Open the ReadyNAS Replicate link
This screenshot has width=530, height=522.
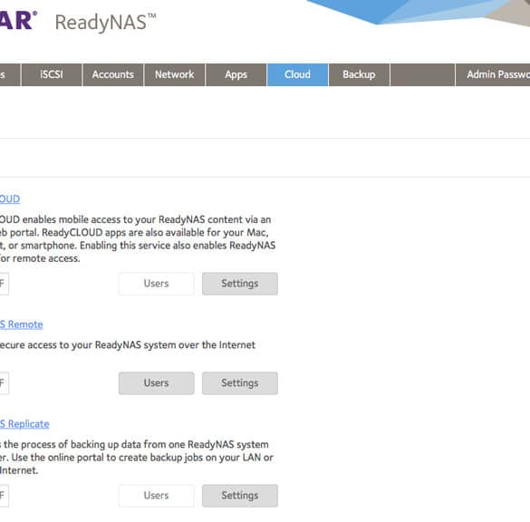click(x=24, y=424)
